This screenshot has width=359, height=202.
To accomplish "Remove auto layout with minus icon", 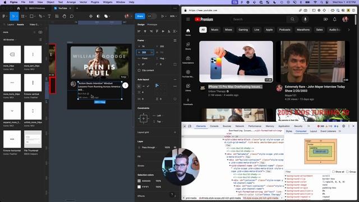I will [x=175, y=80].
